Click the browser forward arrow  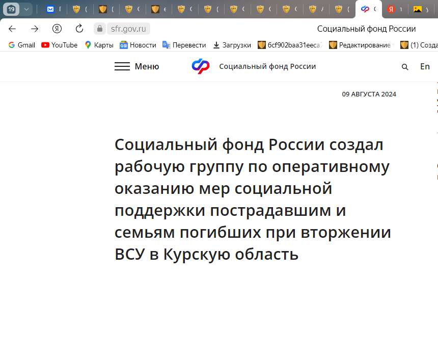pyautogui.click(x=35, y=29)
